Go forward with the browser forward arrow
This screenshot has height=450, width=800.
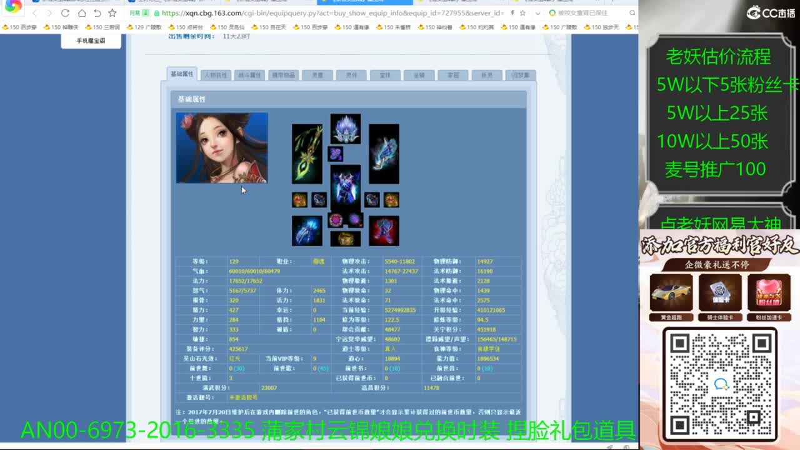pos(49,13)
